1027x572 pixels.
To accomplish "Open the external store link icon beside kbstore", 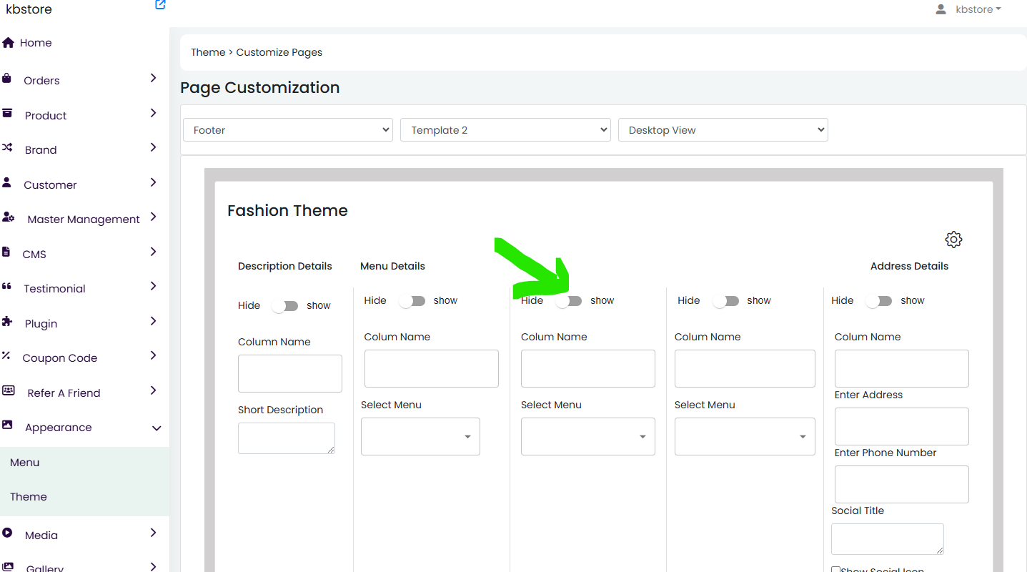I will coord(160,5).
